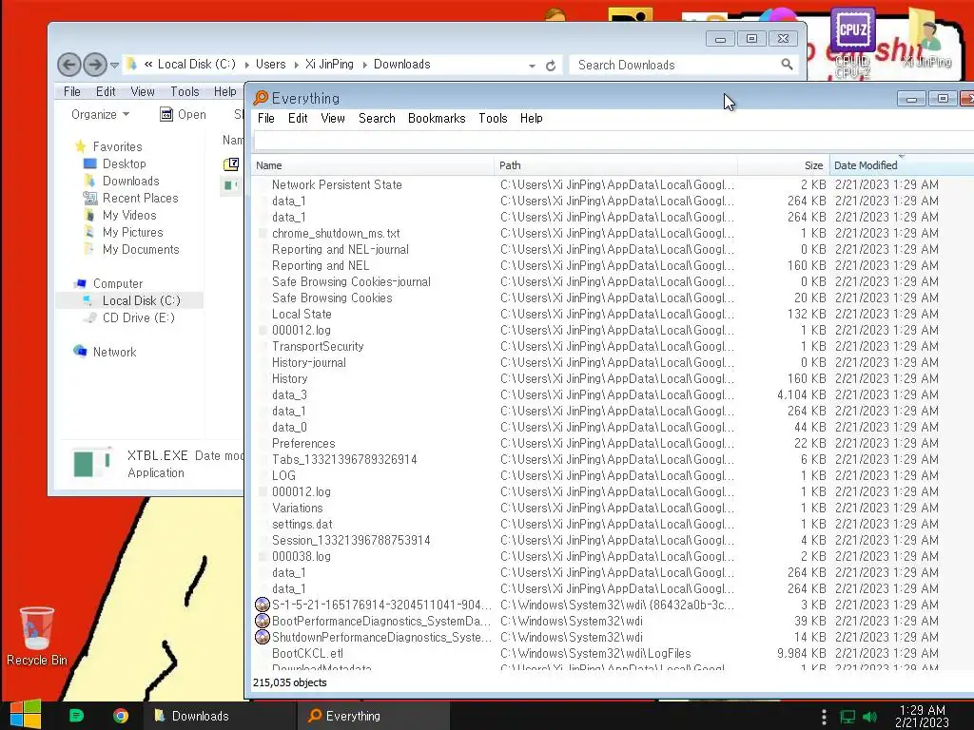The image size is (974, 730).
Task: Select My Documents in sidebar
Action: point(141,250)
